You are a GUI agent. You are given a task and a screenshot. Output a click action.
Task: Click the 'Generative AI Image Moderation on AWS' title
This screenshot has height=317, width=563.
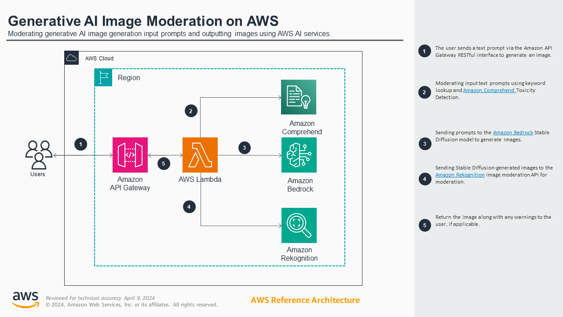point(143,21)
